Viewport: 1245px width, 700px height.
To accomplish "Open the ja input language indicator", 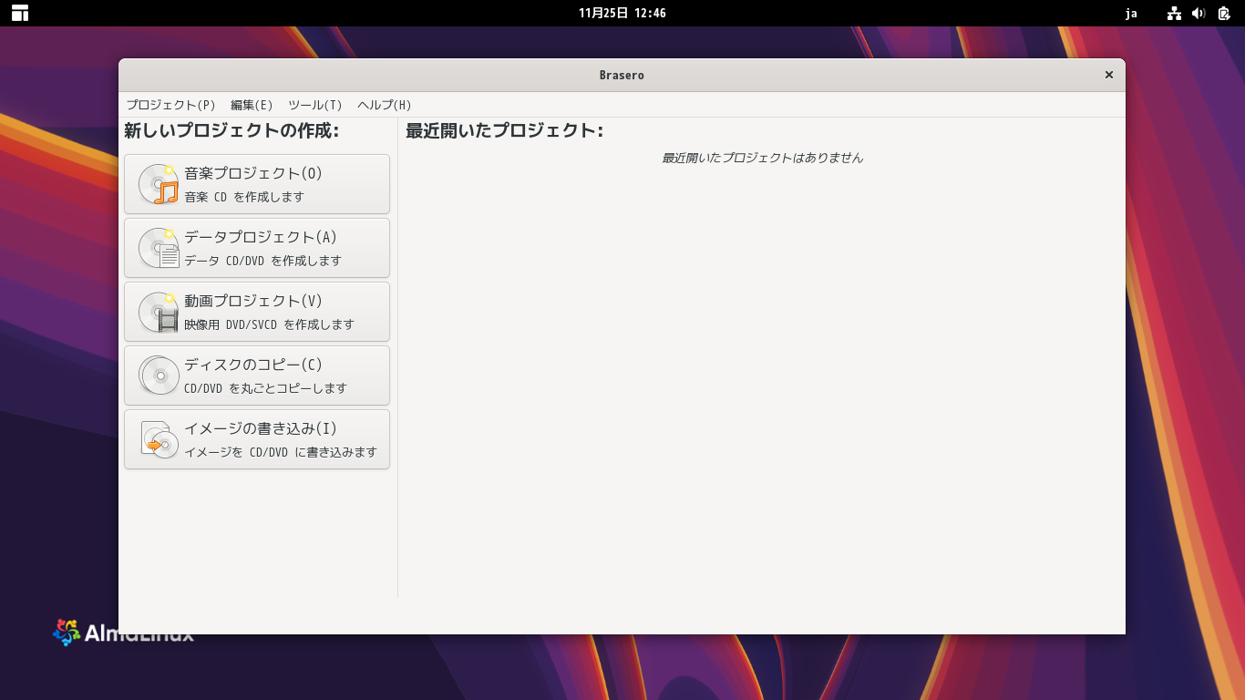I will (x=1131, y=13).
